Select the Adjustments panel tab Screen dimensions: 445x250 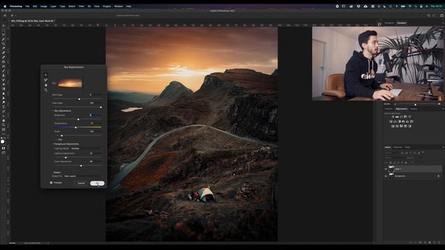tap(401, 109)
